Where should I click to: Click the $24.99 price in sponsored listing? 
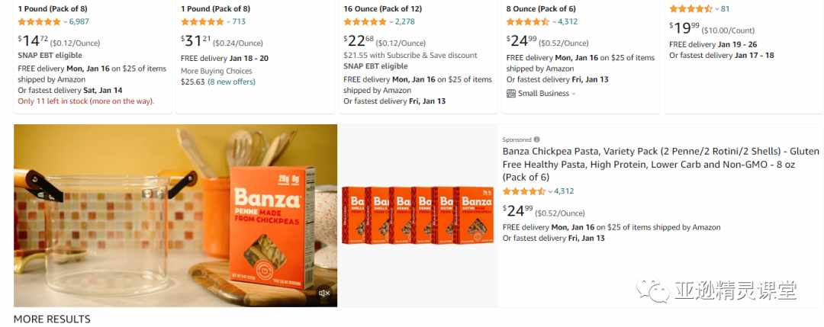click(517, 211)
